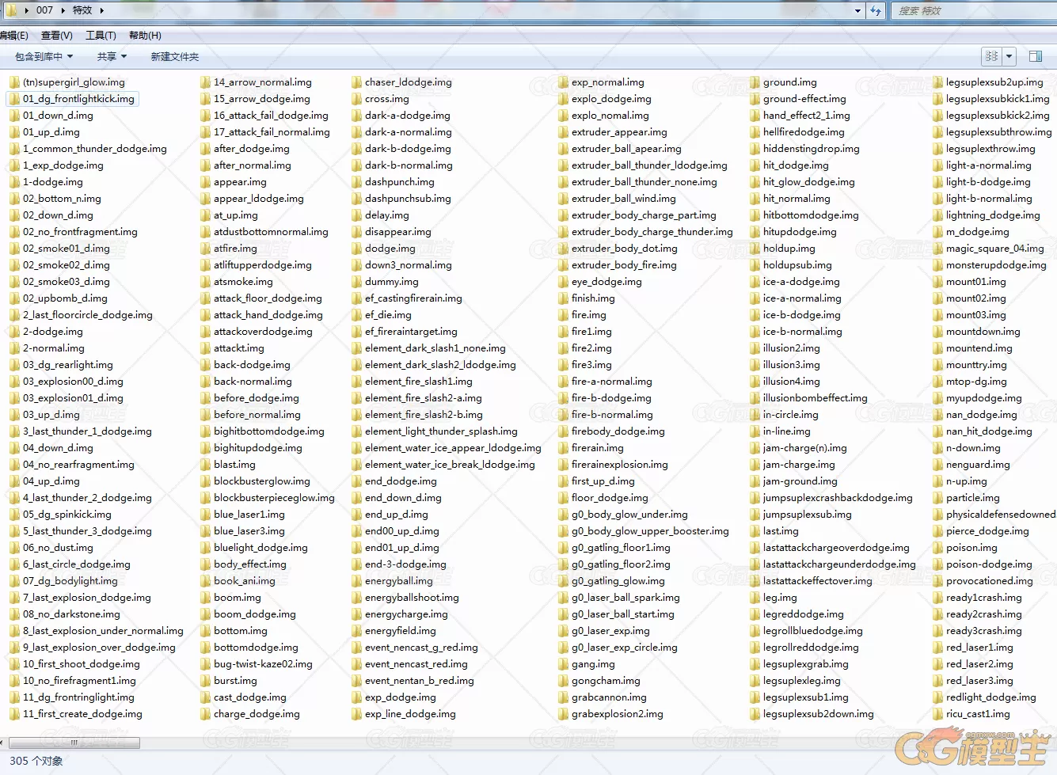1057x775 pixels.
Task: Select the file name hiddenstingdrop.img
Action: 811,149
